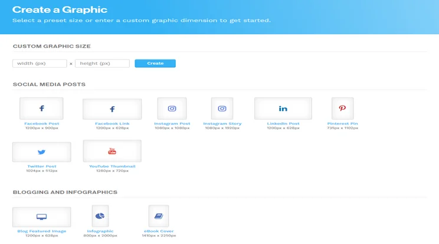Select the YouTube Thumbnail preset icon
The height and width of the screenshot is (244, 439).
112,151
